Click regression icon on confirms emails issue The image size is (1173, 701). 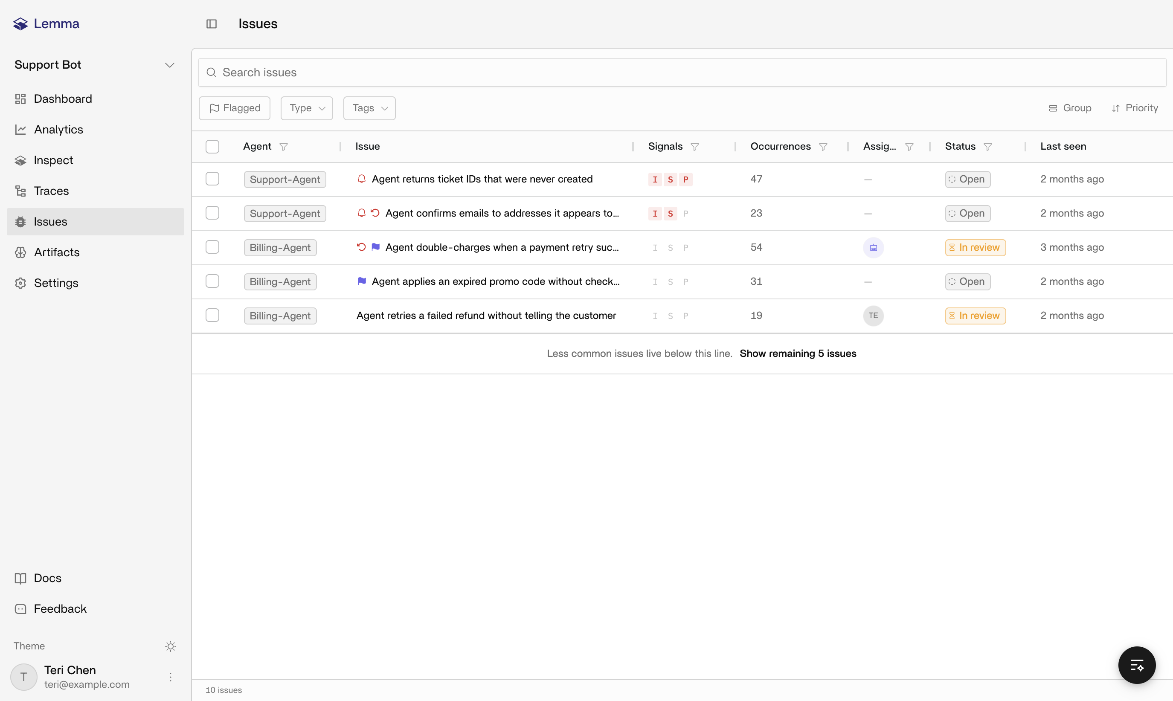click(375, 213)
